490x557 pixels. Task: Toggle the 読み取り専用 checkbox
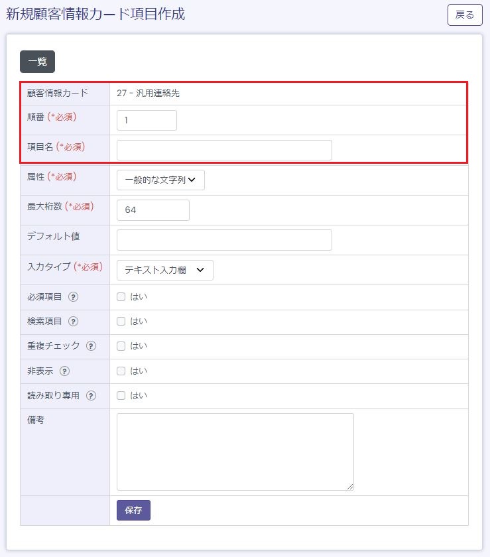tap(121, 396)
